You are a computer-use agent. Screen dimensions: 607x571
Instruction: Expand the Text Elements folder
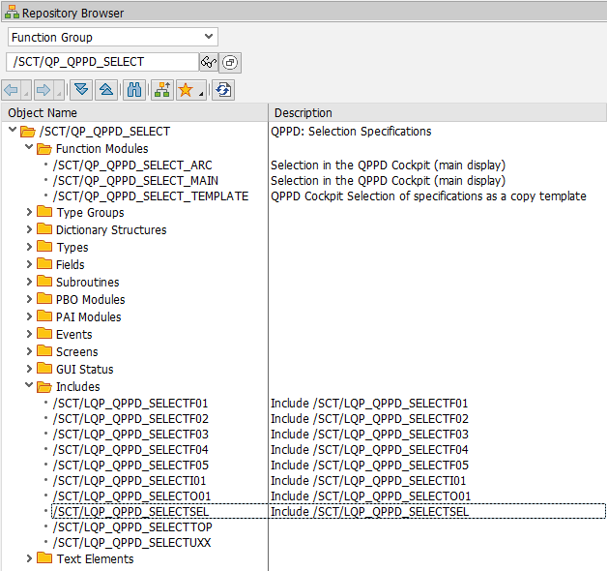coord(28,559)
